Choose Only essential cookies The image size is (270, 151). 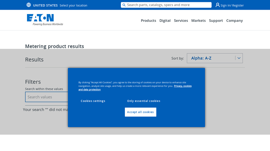coord(143,101)
